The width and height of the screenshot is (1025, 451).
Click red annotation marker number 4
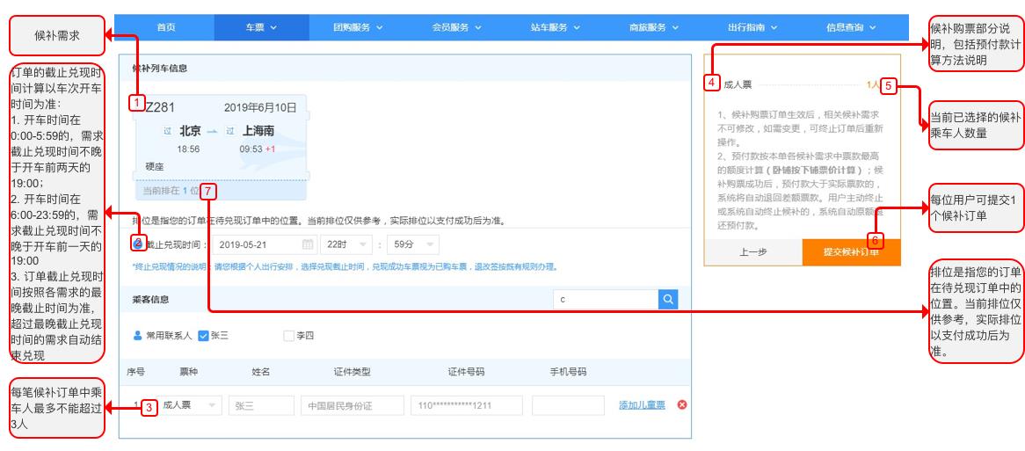pos(712,83)
